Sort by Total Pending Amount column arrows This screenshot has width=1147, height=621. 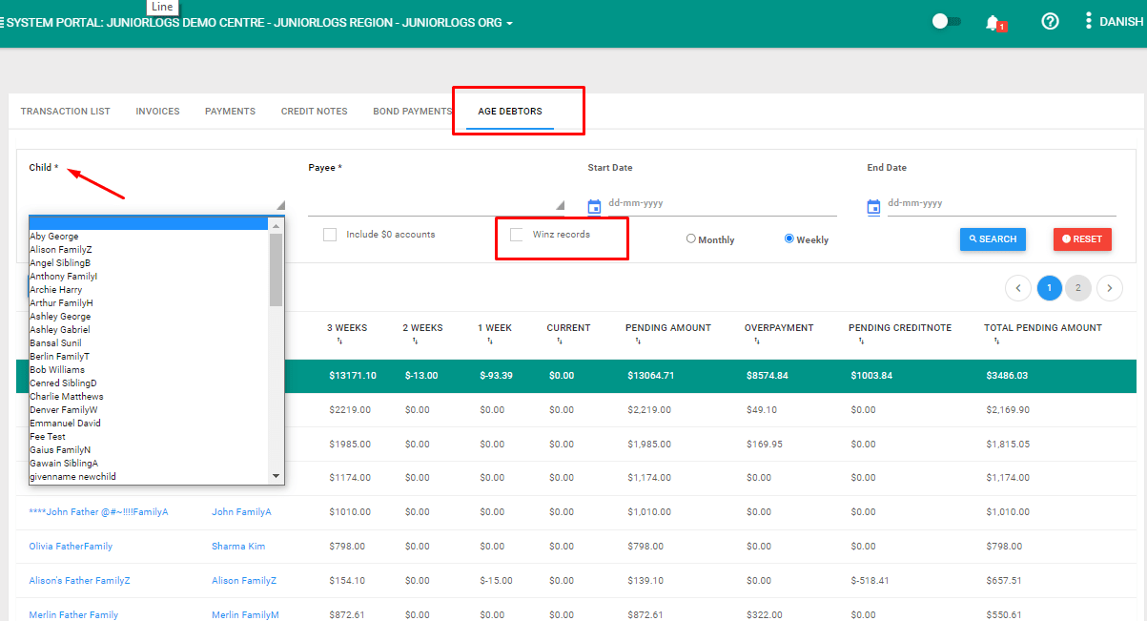(x=996, y=341)
